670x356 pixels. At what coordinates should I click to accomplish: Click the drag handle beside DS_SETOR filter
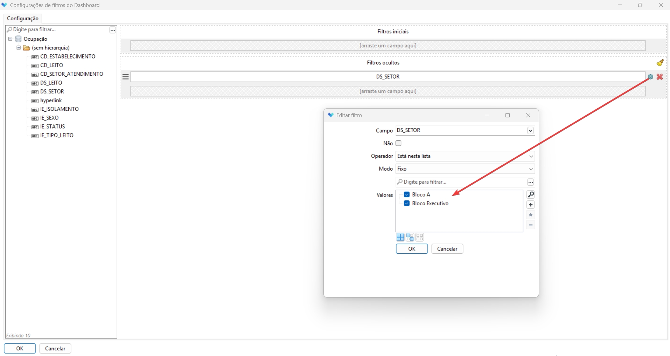click(x=126, y=77)
